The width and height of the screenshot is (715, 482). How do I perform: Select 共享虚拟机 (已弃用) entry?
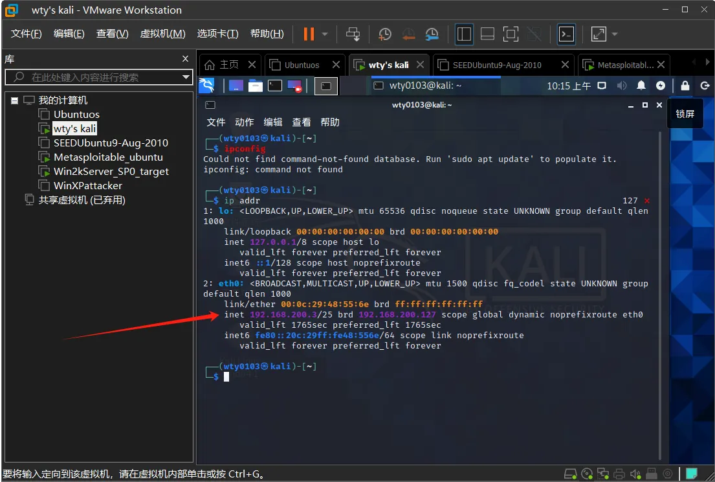(82, 200)
